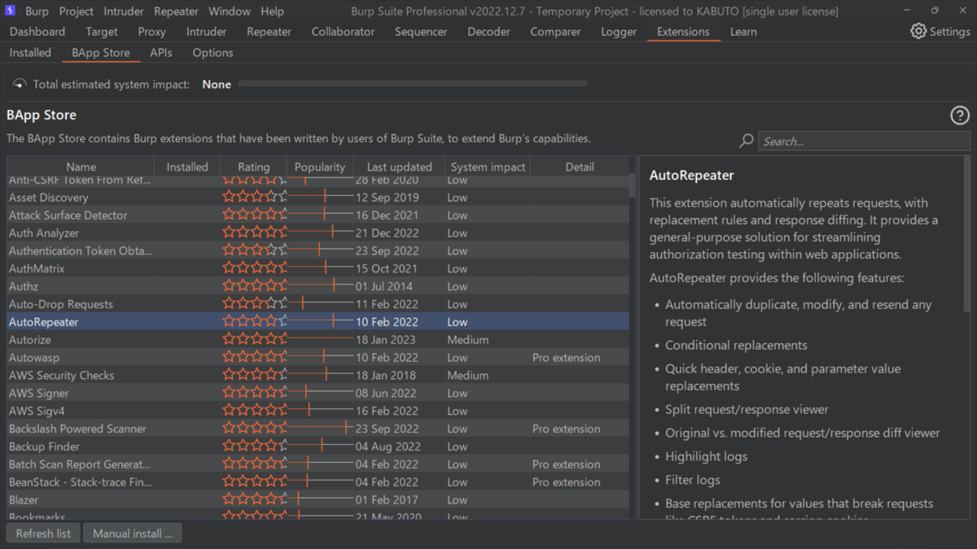Select the Autorize extension
This screenshot has height=549, width=977.
(318, 340)
